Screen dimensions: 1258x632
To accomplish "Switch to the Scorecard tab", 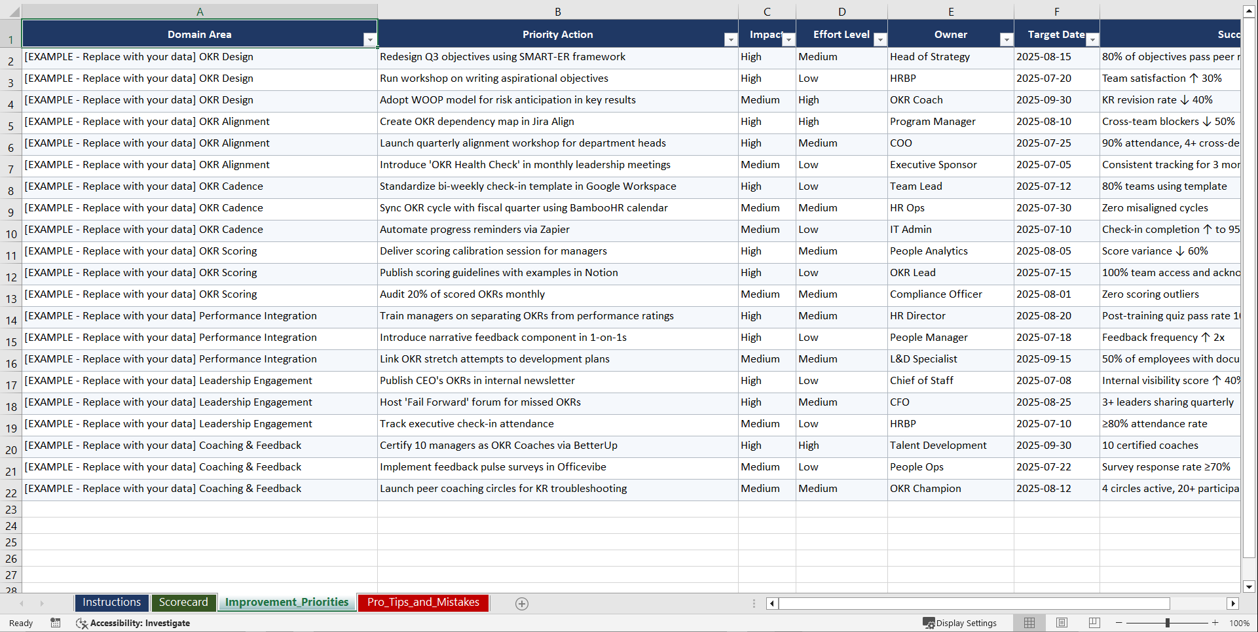I will coord(184,603).
